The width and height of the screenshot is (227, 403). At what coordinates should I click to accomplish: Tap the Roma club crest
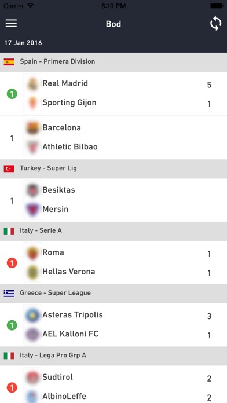[33, 253]
